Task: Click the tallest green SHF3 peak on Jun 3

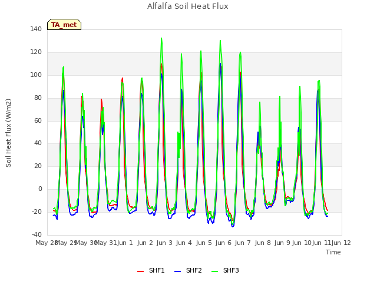Action: 161,38
